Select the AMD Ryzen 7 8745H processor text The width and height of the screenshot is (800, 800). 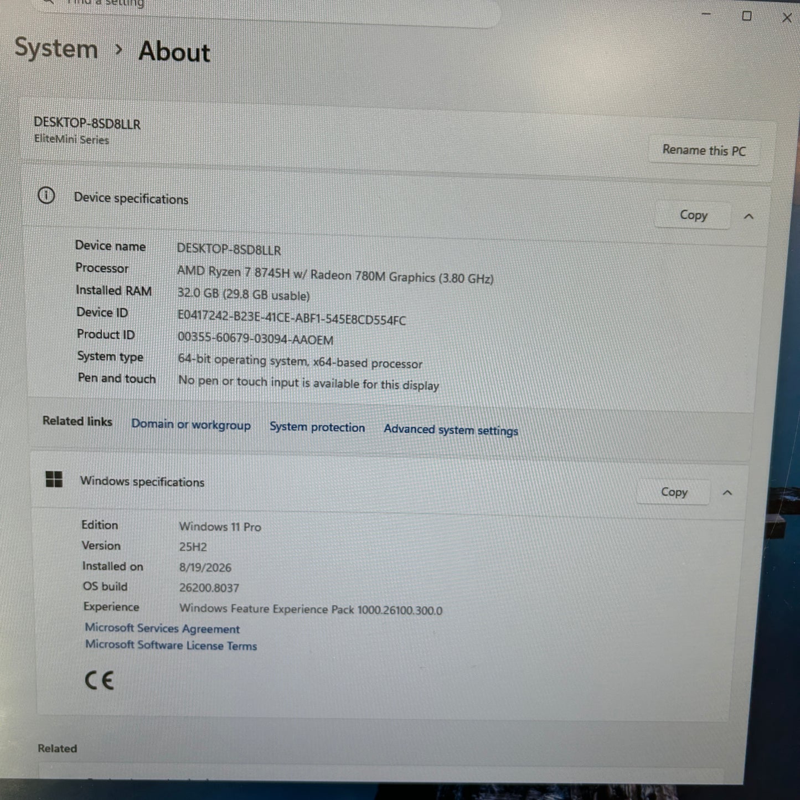(335, 275)
